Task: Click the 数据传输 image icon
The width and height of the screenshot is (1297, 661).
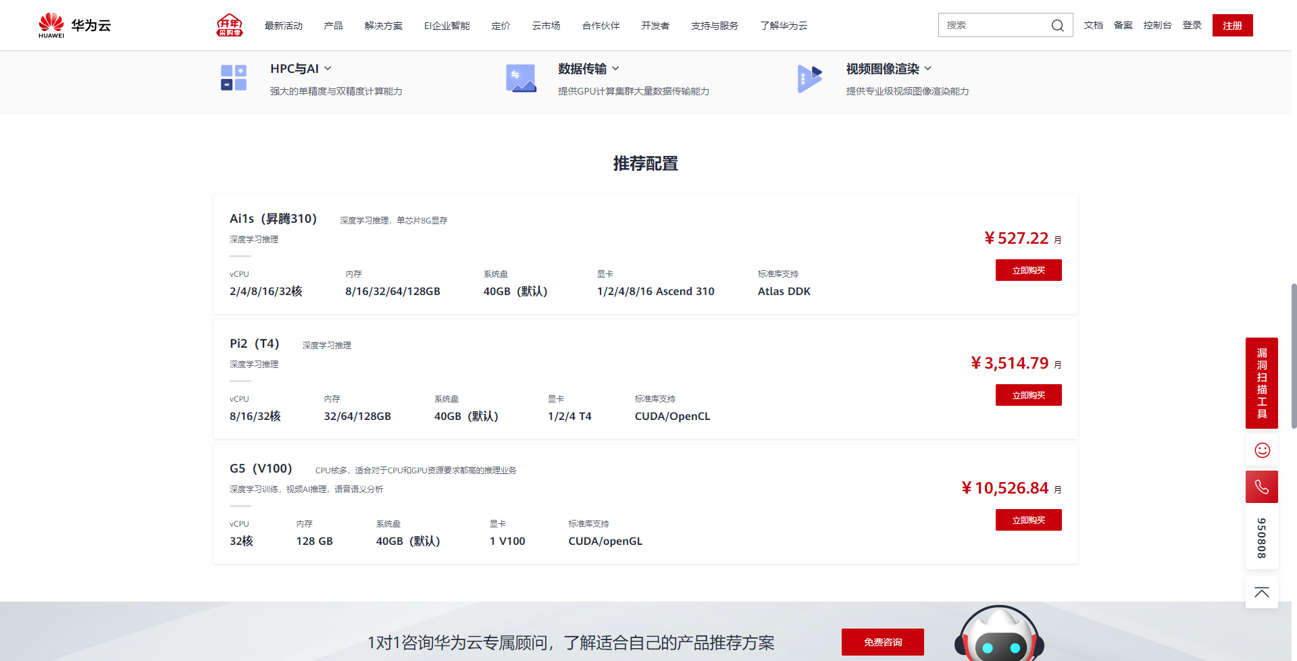Action: coord(521,78)
